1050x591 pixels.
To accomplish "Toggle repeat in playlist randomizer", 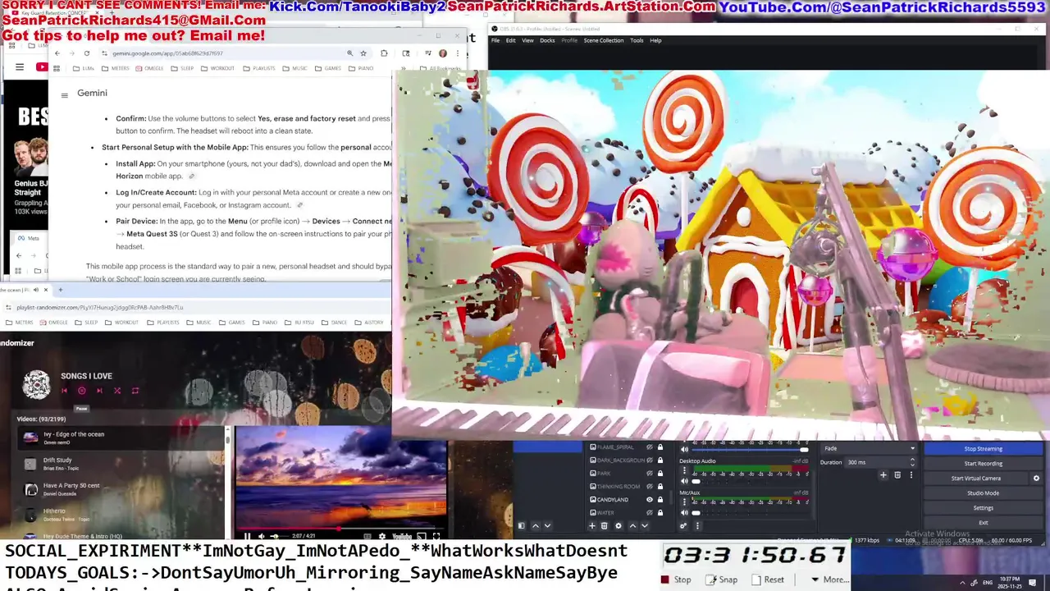I will [x=135, y=391].
